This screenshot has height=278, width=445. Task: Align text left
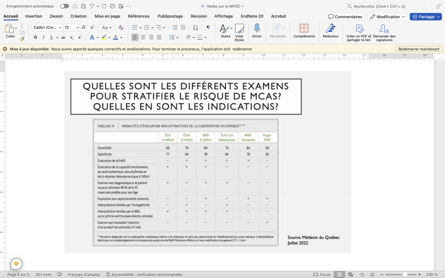(x=135, y=37)
